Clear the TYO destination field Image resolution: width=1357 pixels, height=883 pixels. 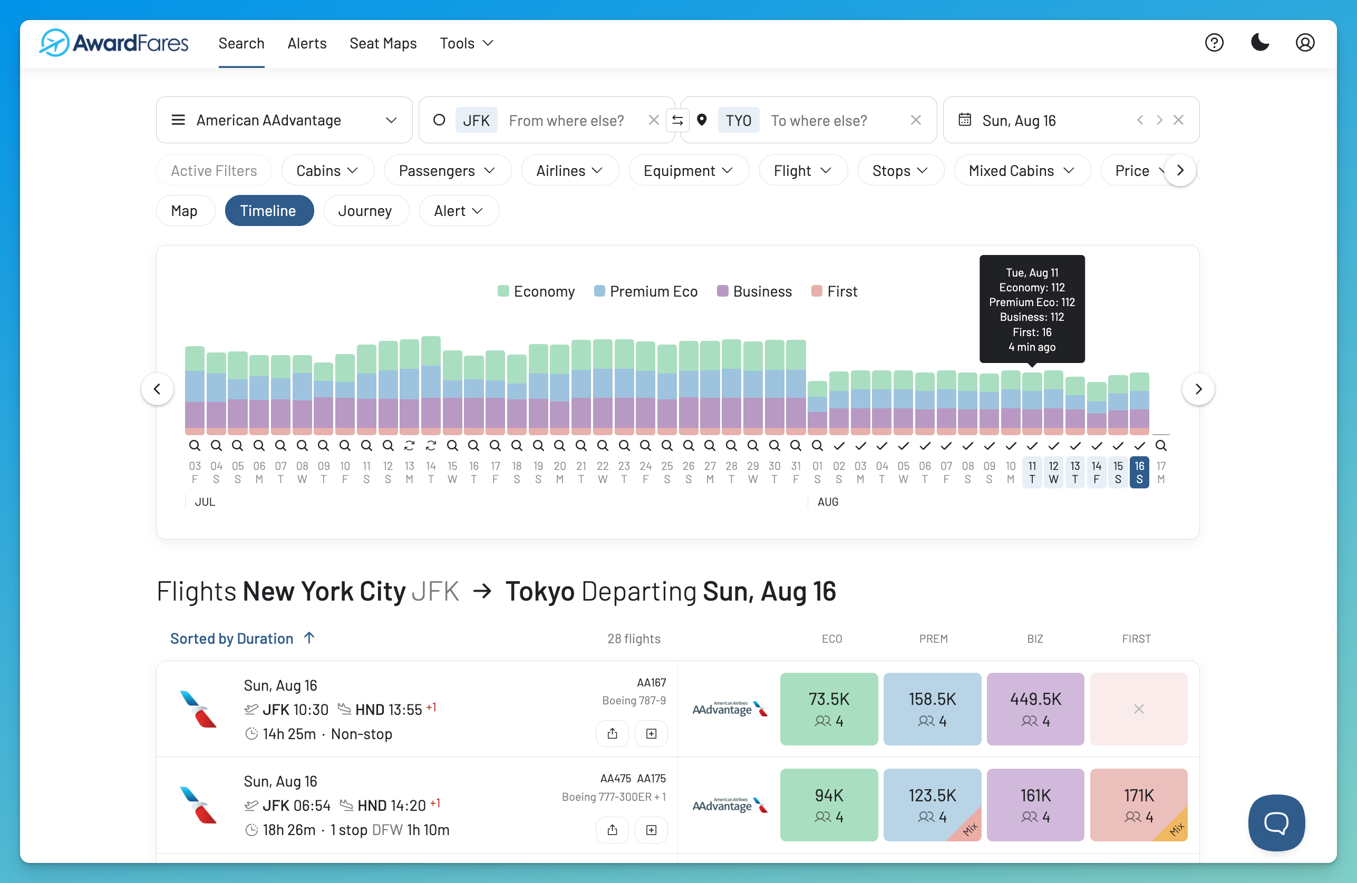pos(916,120)
